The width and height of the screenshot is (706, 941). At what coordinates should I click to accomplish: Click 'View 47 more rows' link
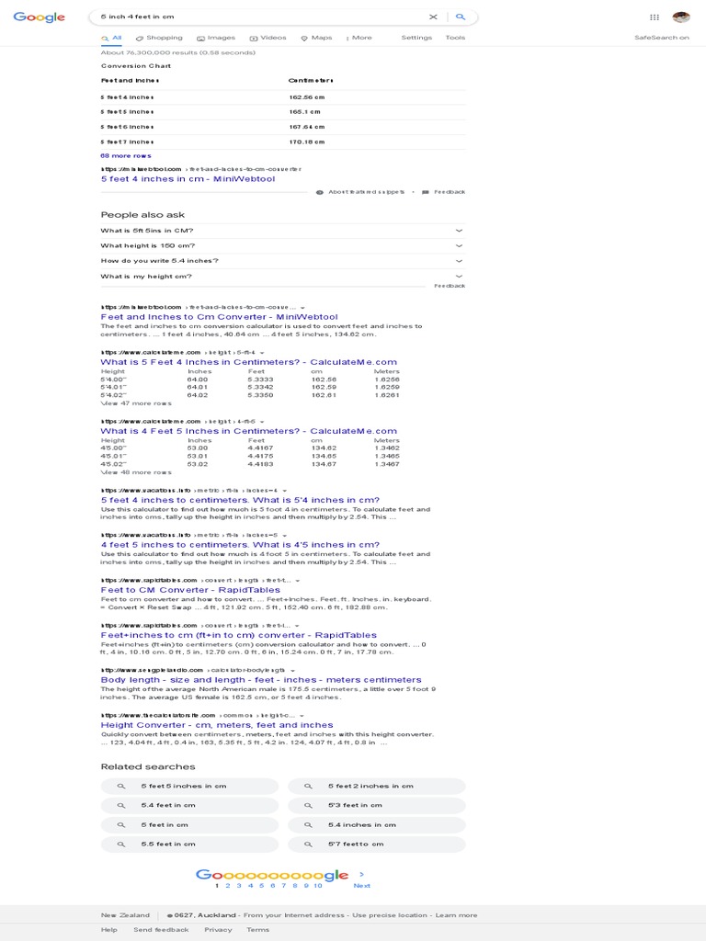[136, 403]
